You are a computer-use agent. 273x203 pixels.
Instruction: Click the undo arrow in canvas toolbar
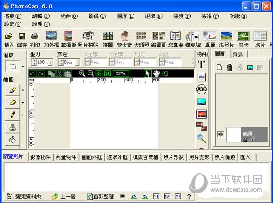[32, 73]
